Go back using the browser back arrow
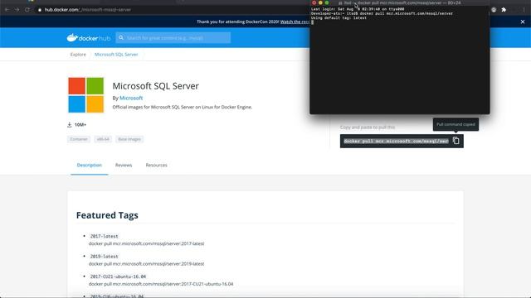The image size is (531, 298). [x=7, y=10]
